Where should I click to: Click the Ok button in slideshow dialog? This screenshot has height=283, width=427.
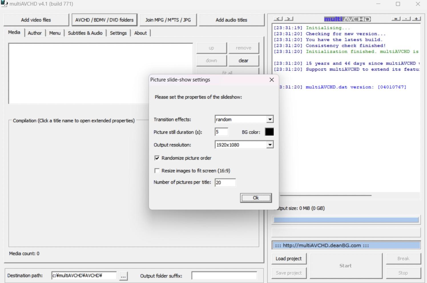coord(256,198)
